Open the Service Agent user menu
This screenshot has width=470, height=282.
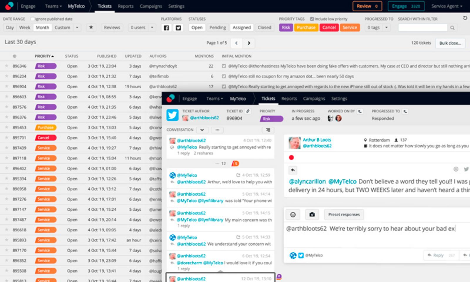pos(446,6)
